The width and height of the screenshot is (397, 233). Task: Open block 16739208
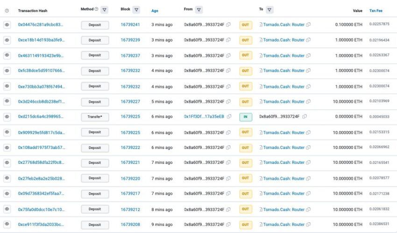(130, 225)
